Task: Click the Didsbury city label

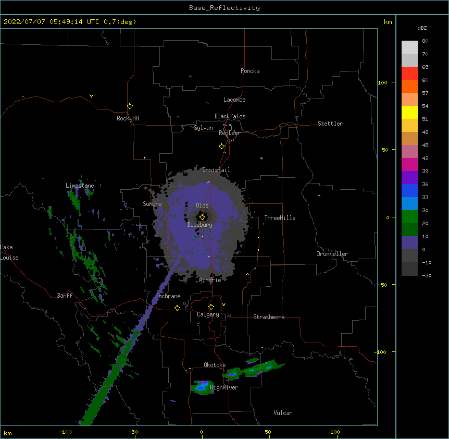Action: (x=200, y=225)
